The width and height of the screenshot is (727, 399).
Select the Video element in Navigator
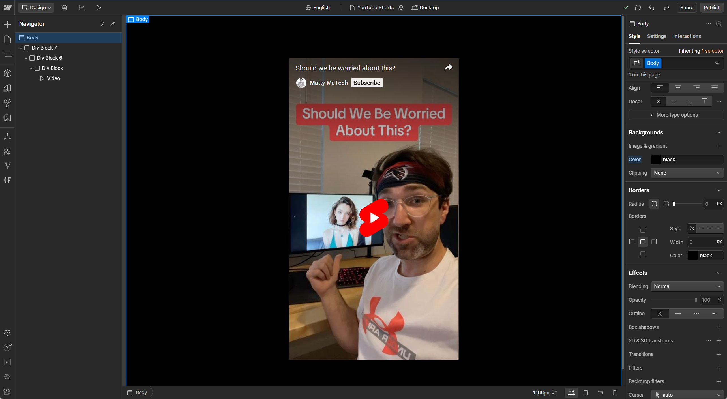point(53,78)
